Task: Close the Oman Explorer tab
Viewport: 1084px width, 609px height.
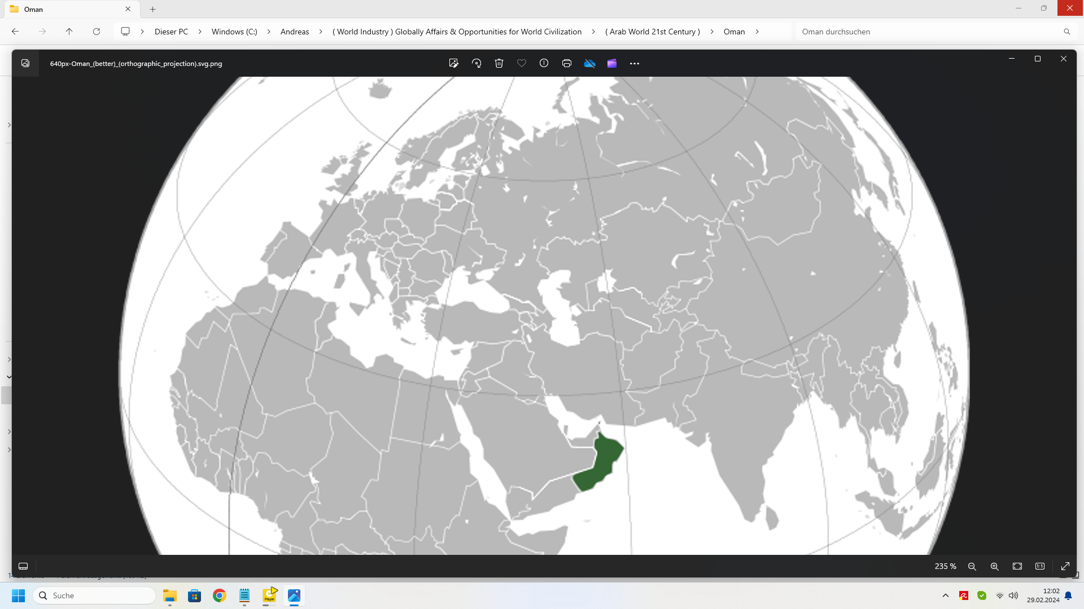Action: point(128,9)
